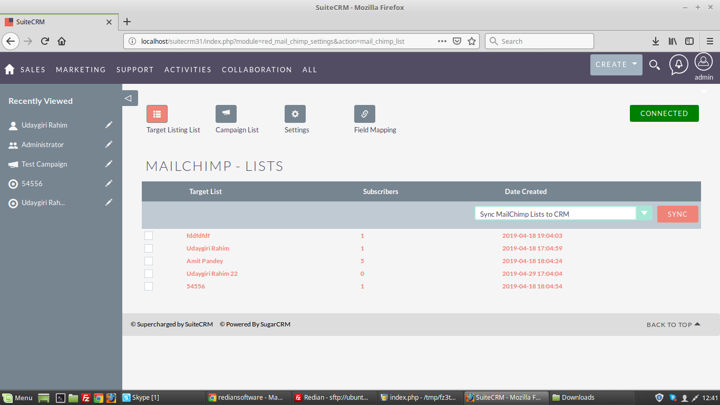
Task: Launch FileZilla from the panel launcher
Action: click(86, 398)
